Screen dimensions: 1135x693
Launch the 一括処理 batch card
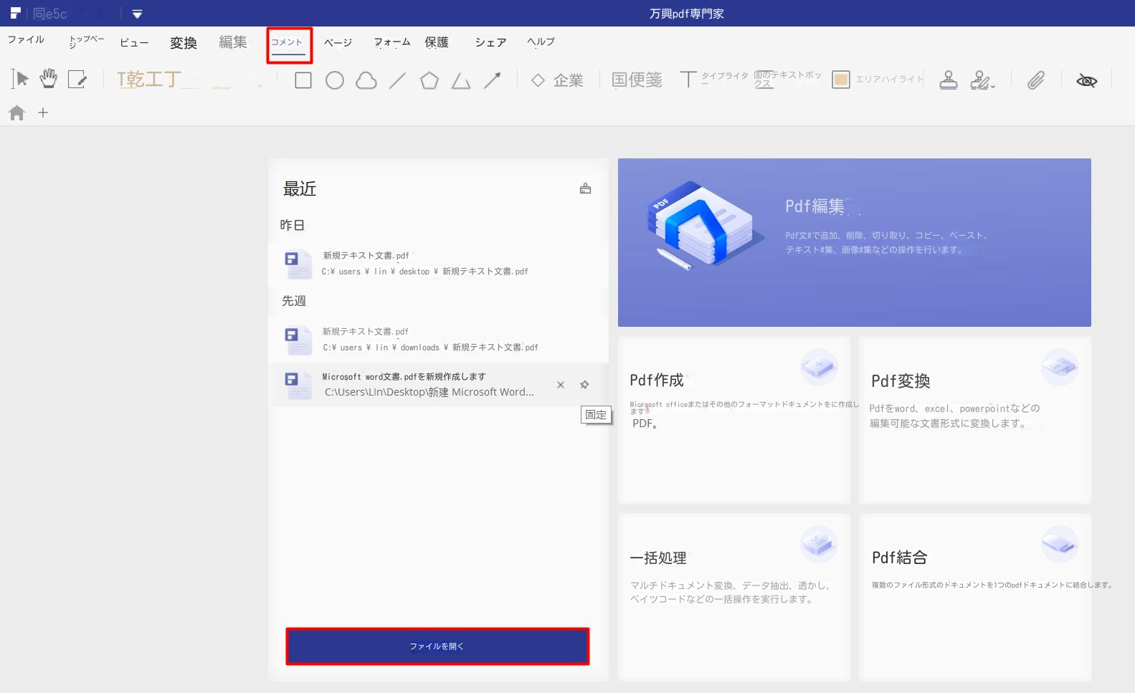pos(734,597)
